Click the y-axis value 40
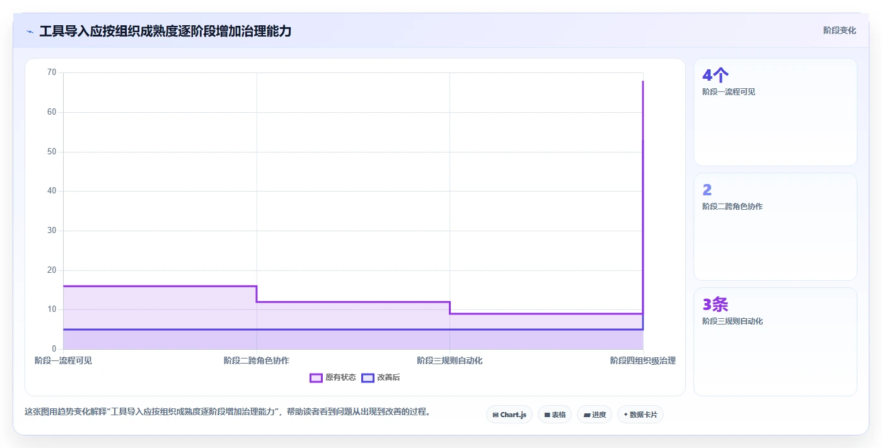 pyautogui.click(x=52, y=191)
